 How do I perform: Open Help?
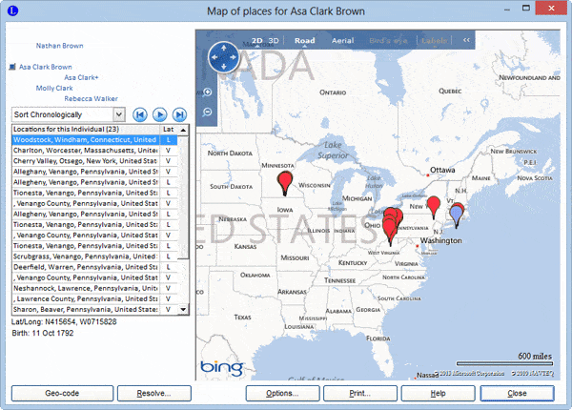coord(438,393)
